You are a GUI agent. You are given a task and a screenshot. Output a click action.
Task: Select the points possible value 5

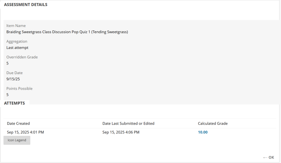click(8, 95)
